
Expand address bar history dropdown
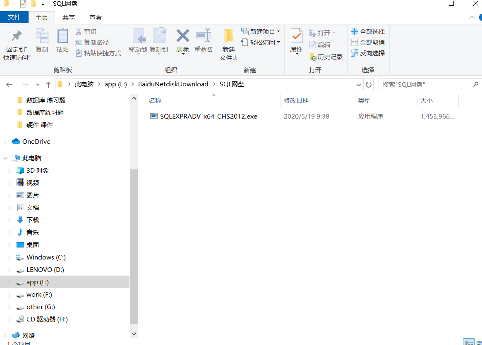tap(358, 85)
